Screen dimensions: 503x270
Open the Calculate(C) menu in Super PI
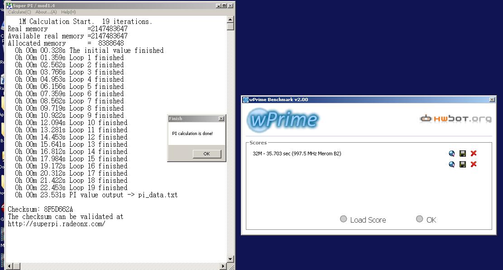[x=19, y=12]
